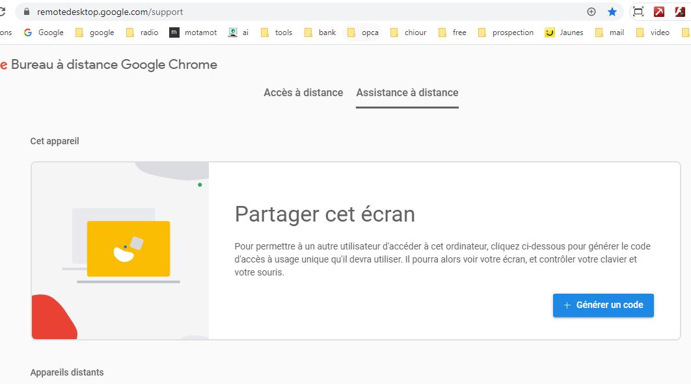Expand the tools bookmark folder
This screenshot has width=691, height=384.
(x=277, y=32)
